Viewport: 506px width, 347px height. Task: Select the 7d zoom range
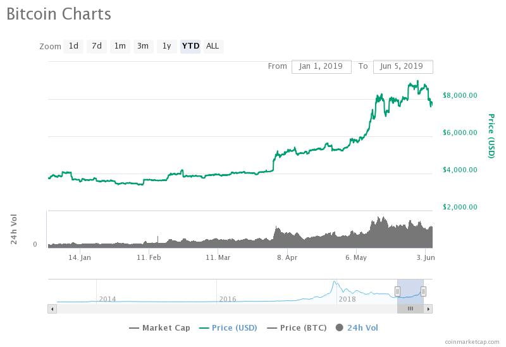(x=97, y=46)
